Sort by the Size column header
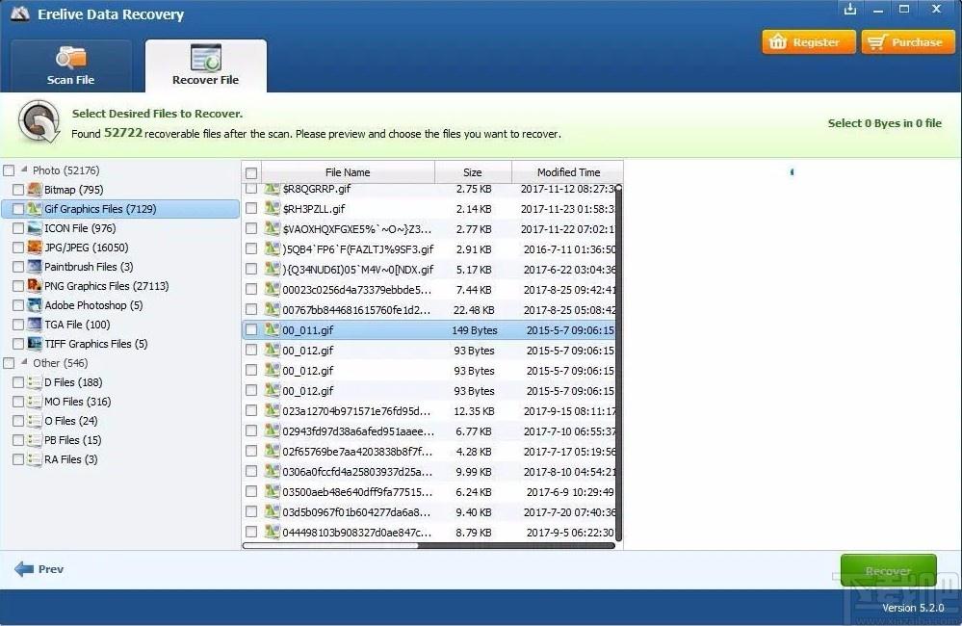 473,172
